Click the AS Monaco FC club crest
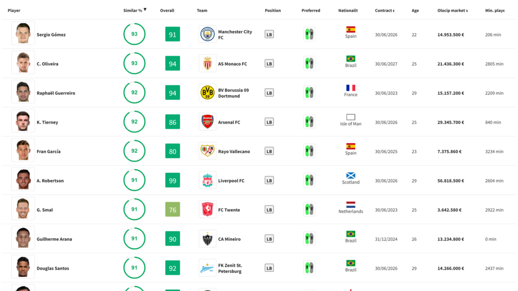The width and height of the screenshot is (518, 291). click(207, 63)
